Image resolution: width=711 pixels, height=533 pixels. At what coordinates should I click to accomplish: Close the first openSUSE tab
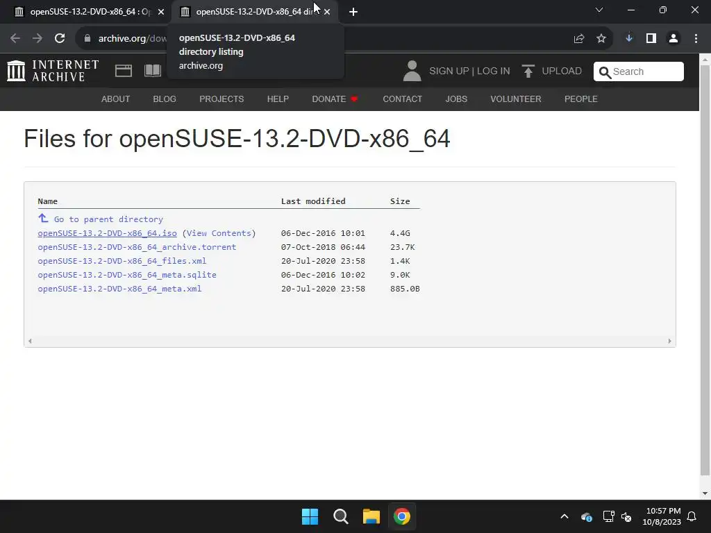click(x=161, y=12)
